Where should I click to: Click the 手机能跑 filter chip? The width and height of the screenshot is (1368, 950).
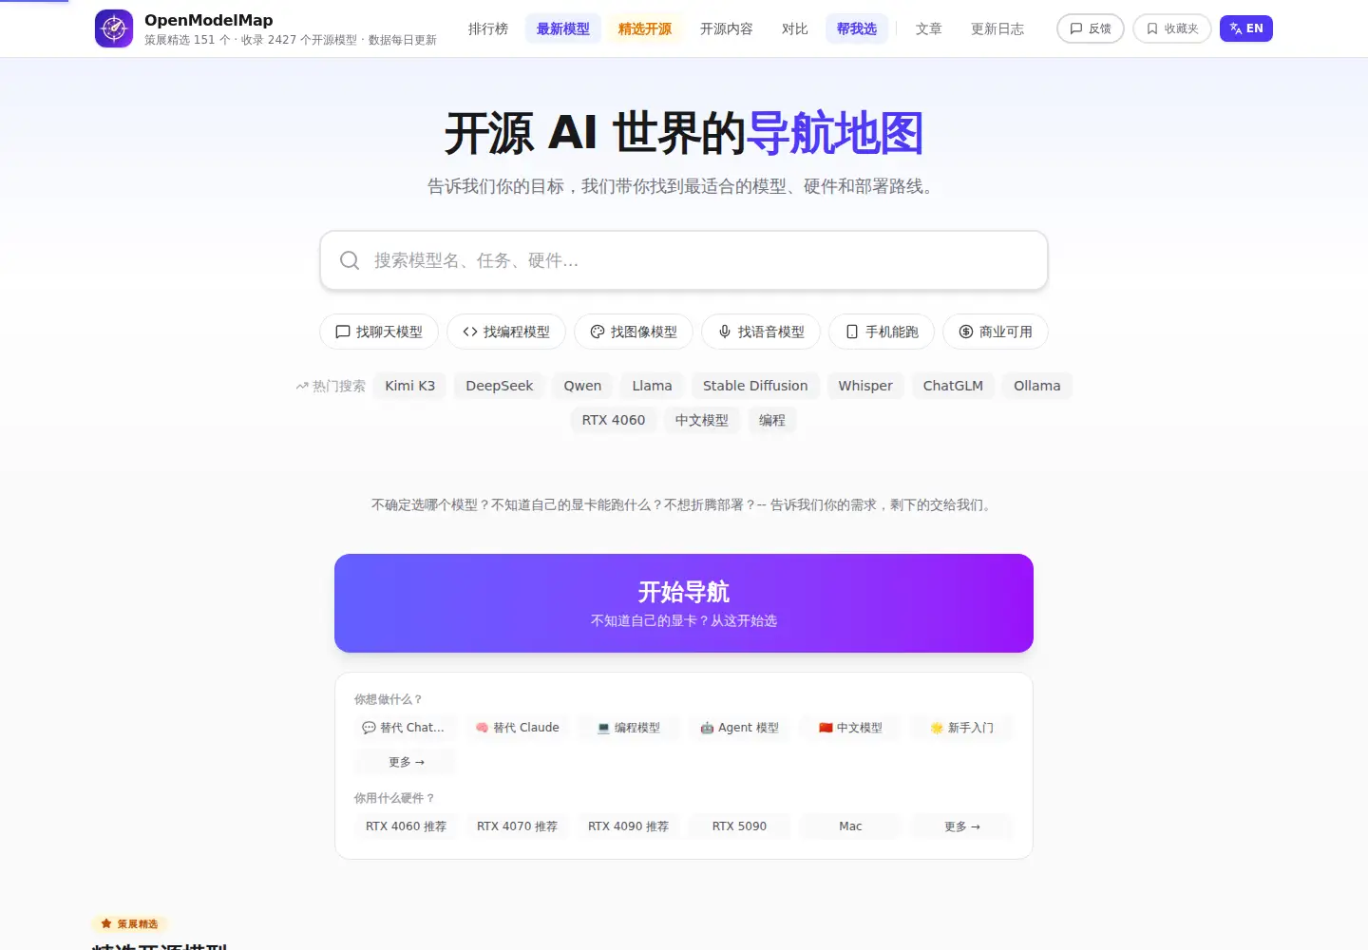tap(882, 332)
